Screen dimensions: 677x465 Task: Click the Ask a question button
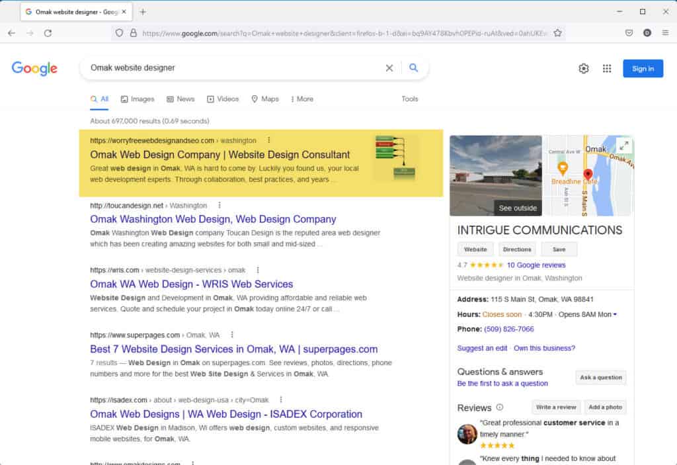point(600,377)
